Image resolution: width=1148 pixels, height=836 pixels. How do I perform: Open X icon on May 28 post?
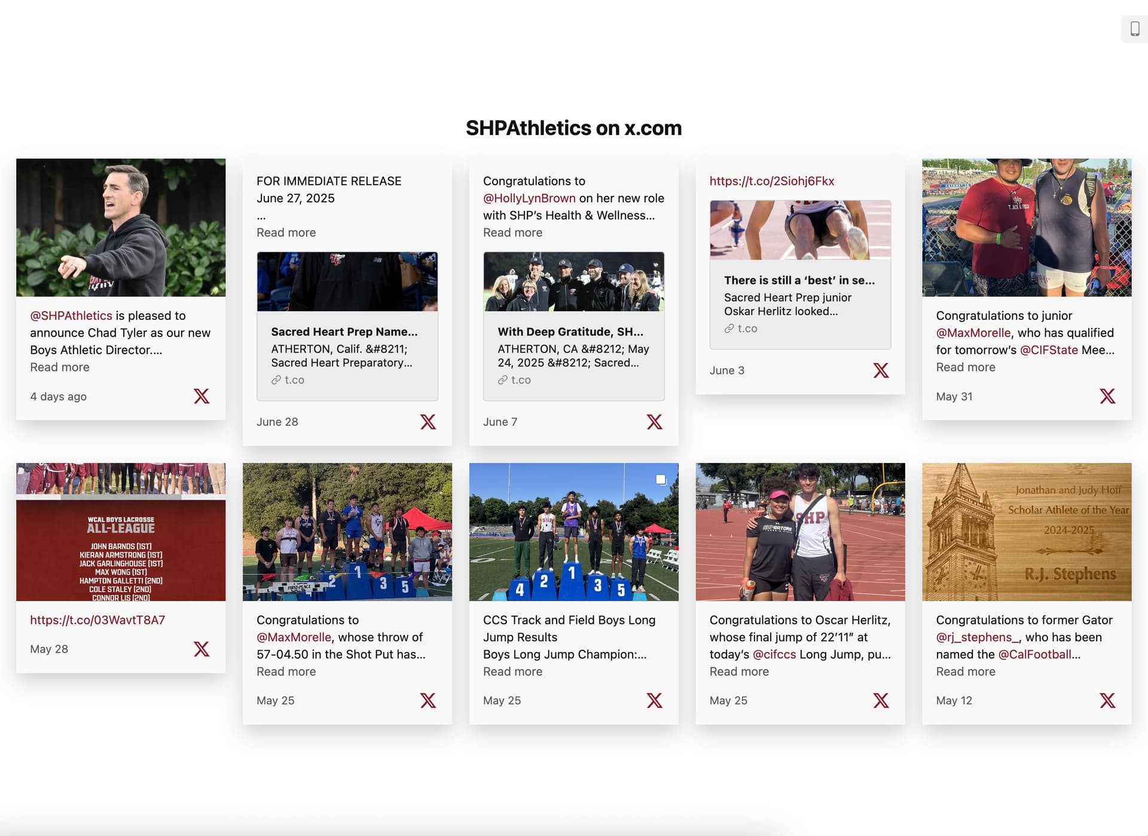(201, 649)
